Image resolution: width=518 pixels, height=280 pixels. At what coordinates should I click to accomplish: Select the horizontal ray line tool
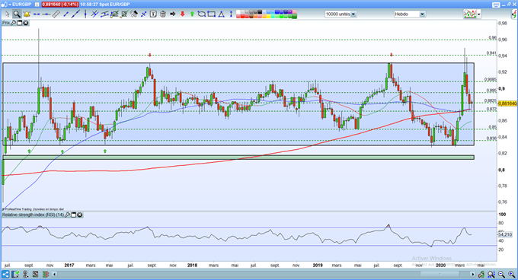pyautogui.click(x=46, y=14)
